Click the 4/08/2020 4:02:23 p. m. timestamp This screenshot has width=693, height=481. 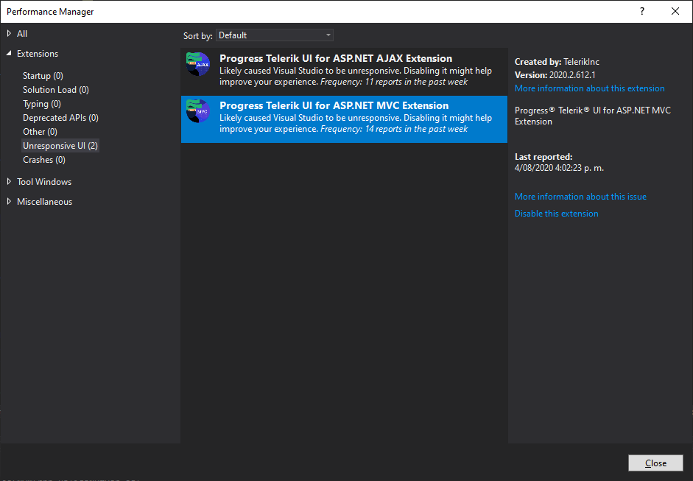click(x=559, y=168)
